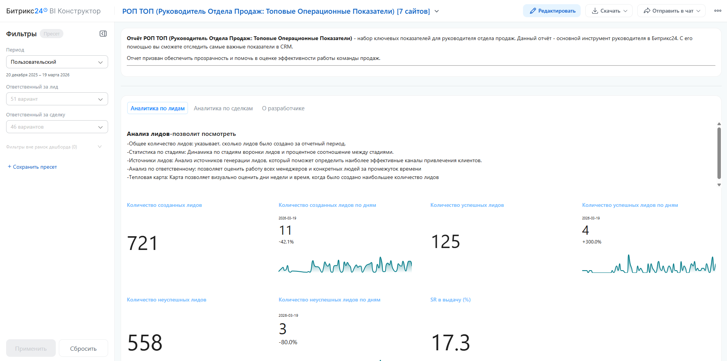Image resolution: width=727 pixels, height=361 pixels.
Task: Open dashboard title dropdown chevron
Action: [437, 11]
